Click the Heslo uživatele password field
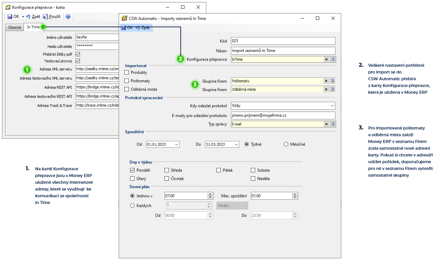Screen dimensions: 444x261 click(x=97, y=46)
